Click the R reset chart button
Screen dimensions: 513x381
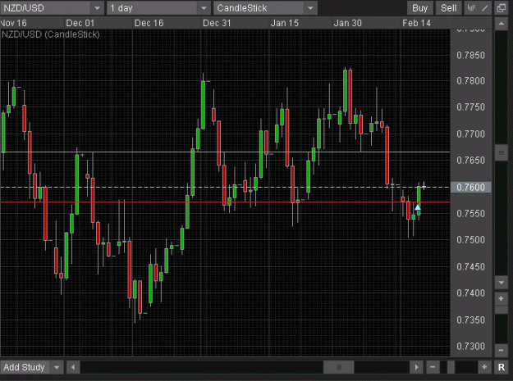[x=502, y=367]
